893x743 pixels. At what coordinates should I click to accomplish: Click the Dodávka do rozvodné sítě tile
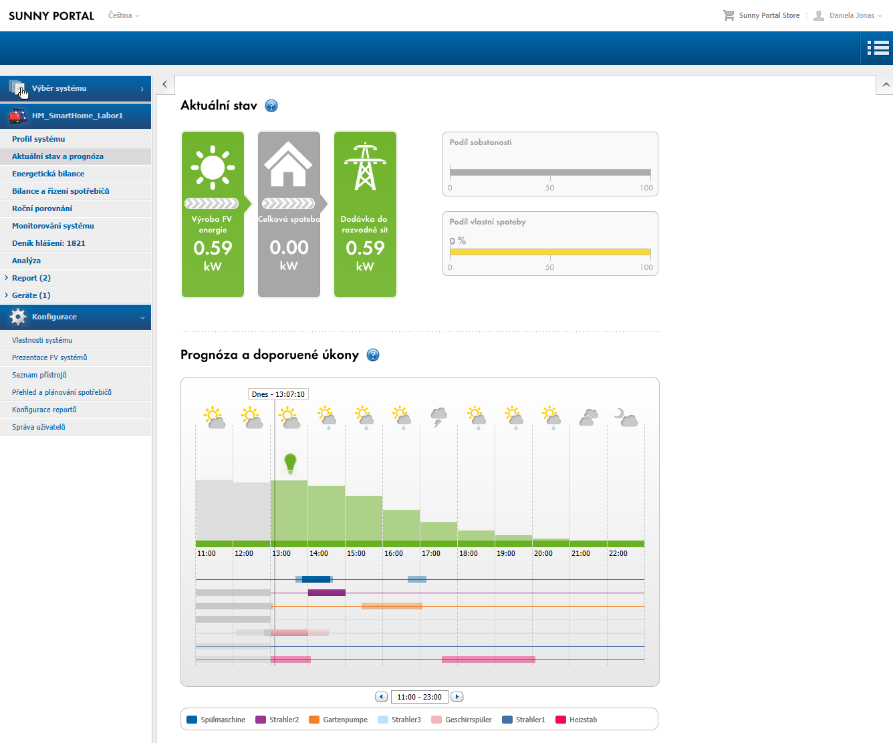click(365, 214)
